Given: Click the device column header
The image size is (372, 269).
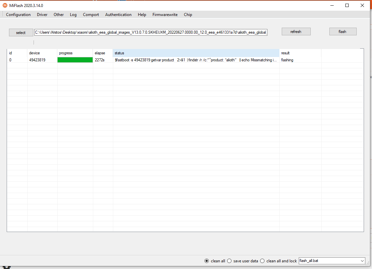Looking at the screenshot, I should [x=42, y=53].
